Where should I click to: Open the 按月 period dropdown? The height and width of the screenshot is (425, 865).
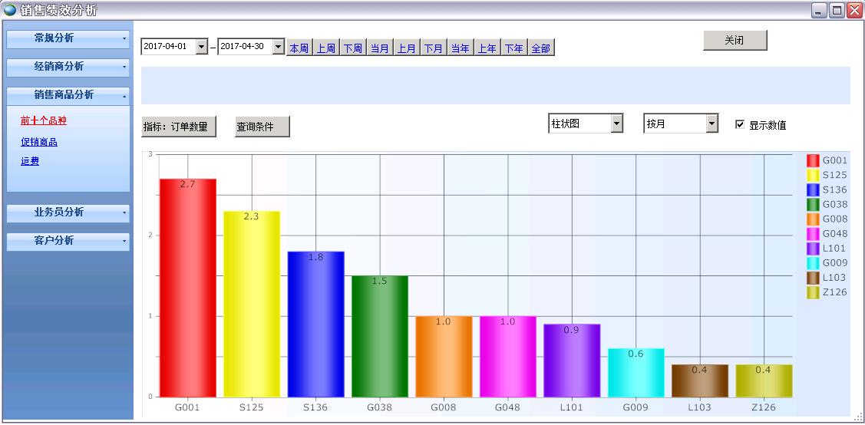tap(711, 124)
